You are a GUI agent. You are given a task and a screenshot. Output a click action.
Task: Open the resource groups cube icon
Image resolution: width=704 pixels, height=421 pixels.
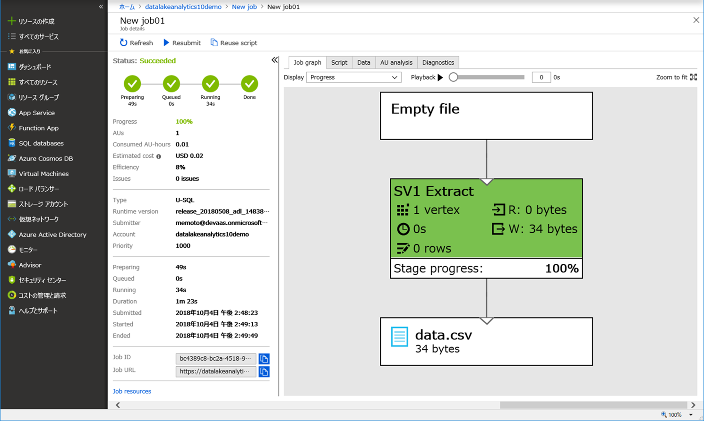click(x=12, y=97)
